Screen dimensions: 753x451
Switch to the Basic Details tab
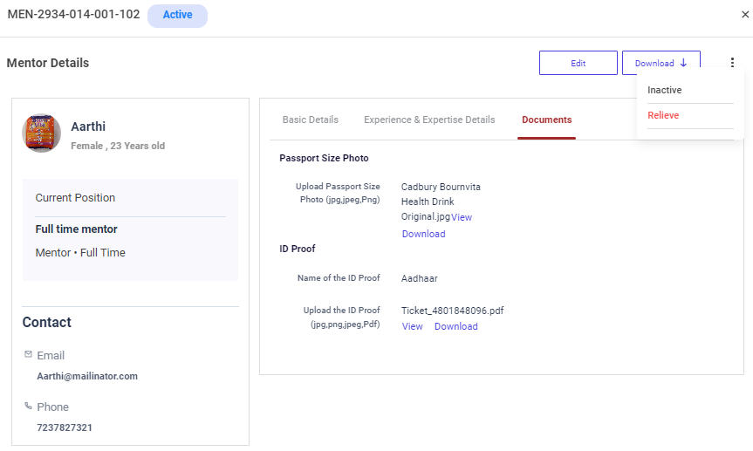[310, 120]
